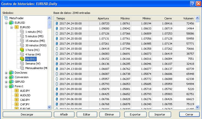The height and width of the screenshot is (119, 202).
Task: Click the Importar button
Action: (x=160, y=114)
